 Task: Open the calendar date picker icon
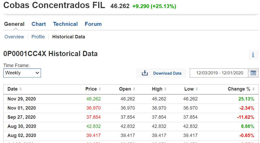click(x=253, y=73)
